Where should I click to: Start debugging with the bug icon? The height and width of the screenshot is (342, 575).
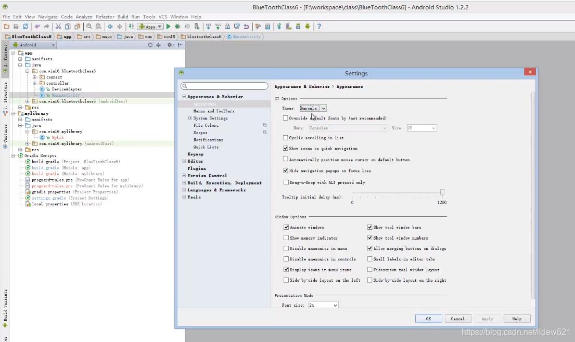(177, 27)
